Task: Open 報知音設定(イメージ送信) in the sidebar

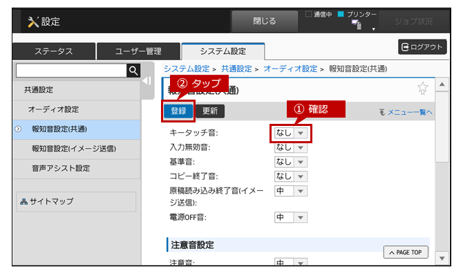Action: (x=77, y=149)
